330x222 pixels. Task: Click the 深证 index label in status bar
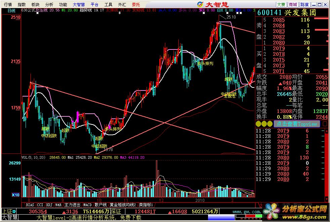[116, 211]
